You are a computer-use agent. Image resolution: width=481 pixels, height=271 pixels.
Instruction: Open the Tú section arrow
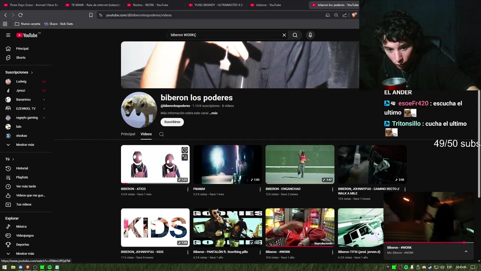point(13,159)
